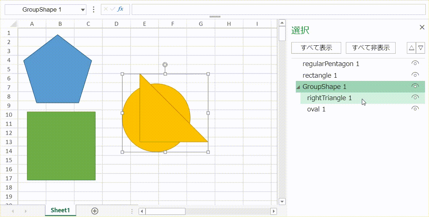Screen dimensions: 429x217
Task: Click the insert function fx icon
Action: [x=120, y=9]
